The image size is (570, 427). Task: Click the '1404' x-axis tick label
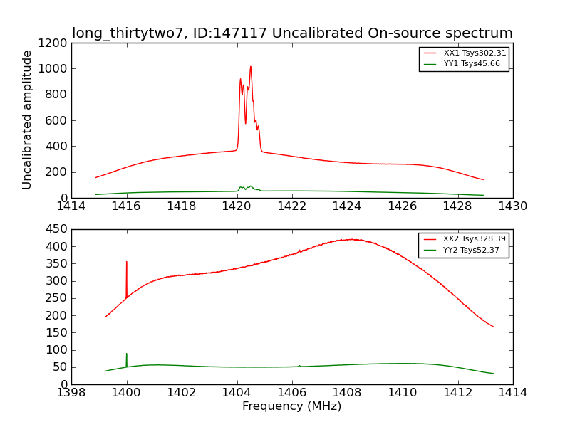tap(237, 393)
